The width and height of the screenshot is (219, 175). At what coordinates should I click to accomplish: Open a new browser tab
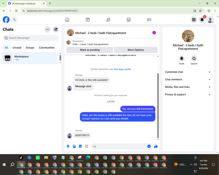click(x=50, y=3)
